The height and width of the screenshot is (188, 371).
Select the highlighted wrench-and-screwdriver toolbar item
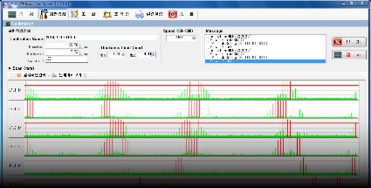click(x=53, y=14)
